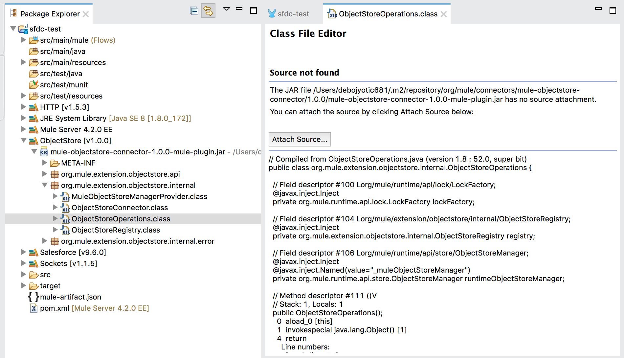The height and width of the screenshot is (358, 624).
Task: Click the Attach Source... button
Action: tap(300, 139)
